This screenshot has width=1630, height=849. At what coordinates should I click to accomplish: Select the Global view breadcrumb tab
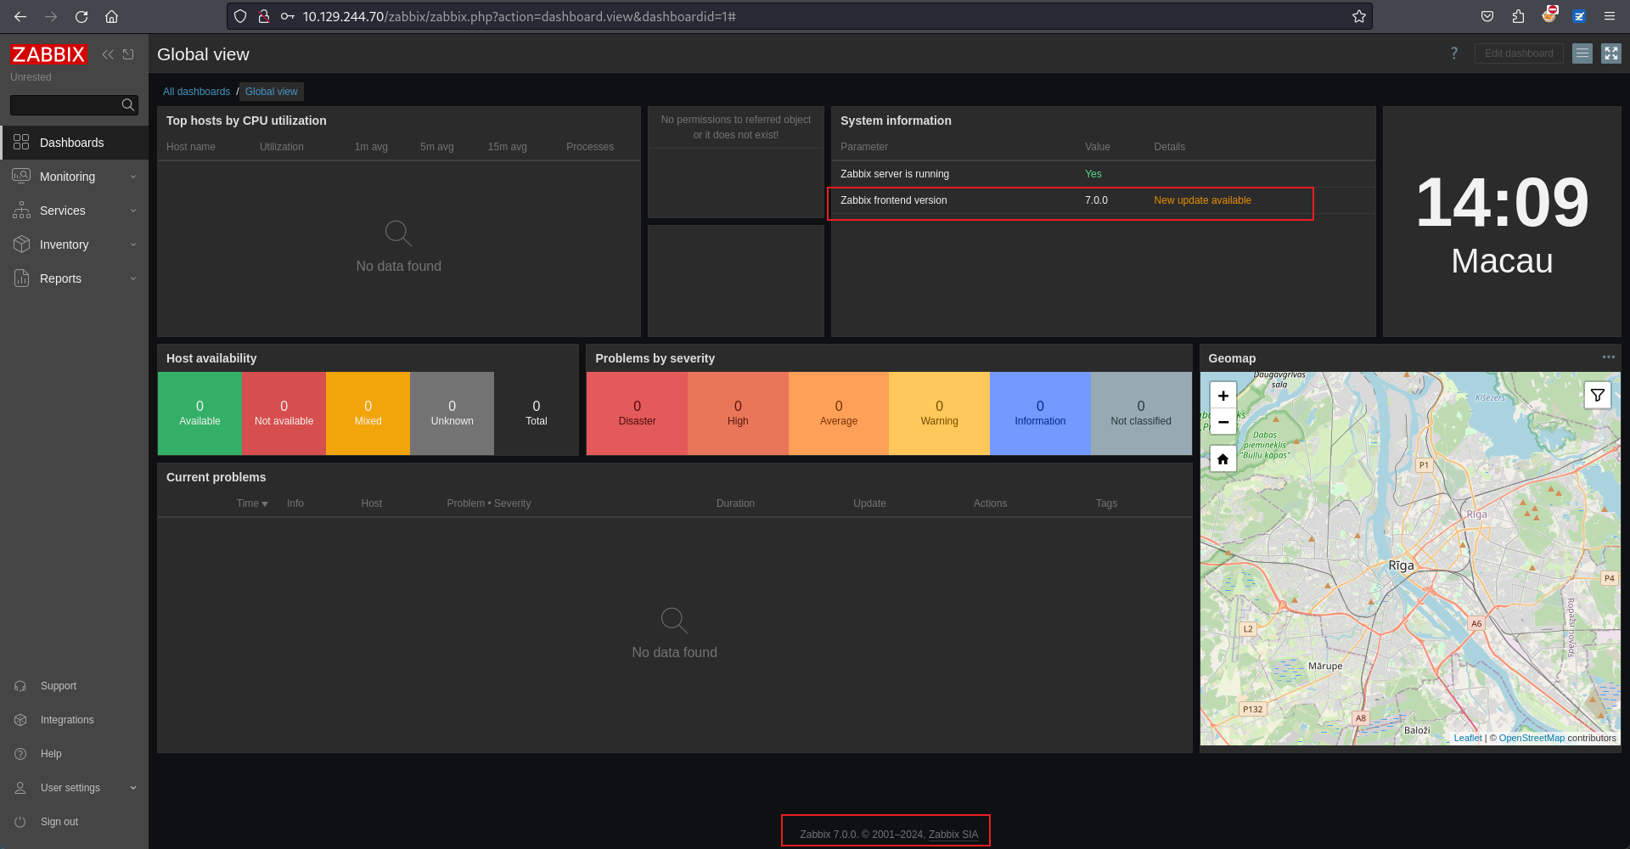pyautogui.click(x=272, y=92)
